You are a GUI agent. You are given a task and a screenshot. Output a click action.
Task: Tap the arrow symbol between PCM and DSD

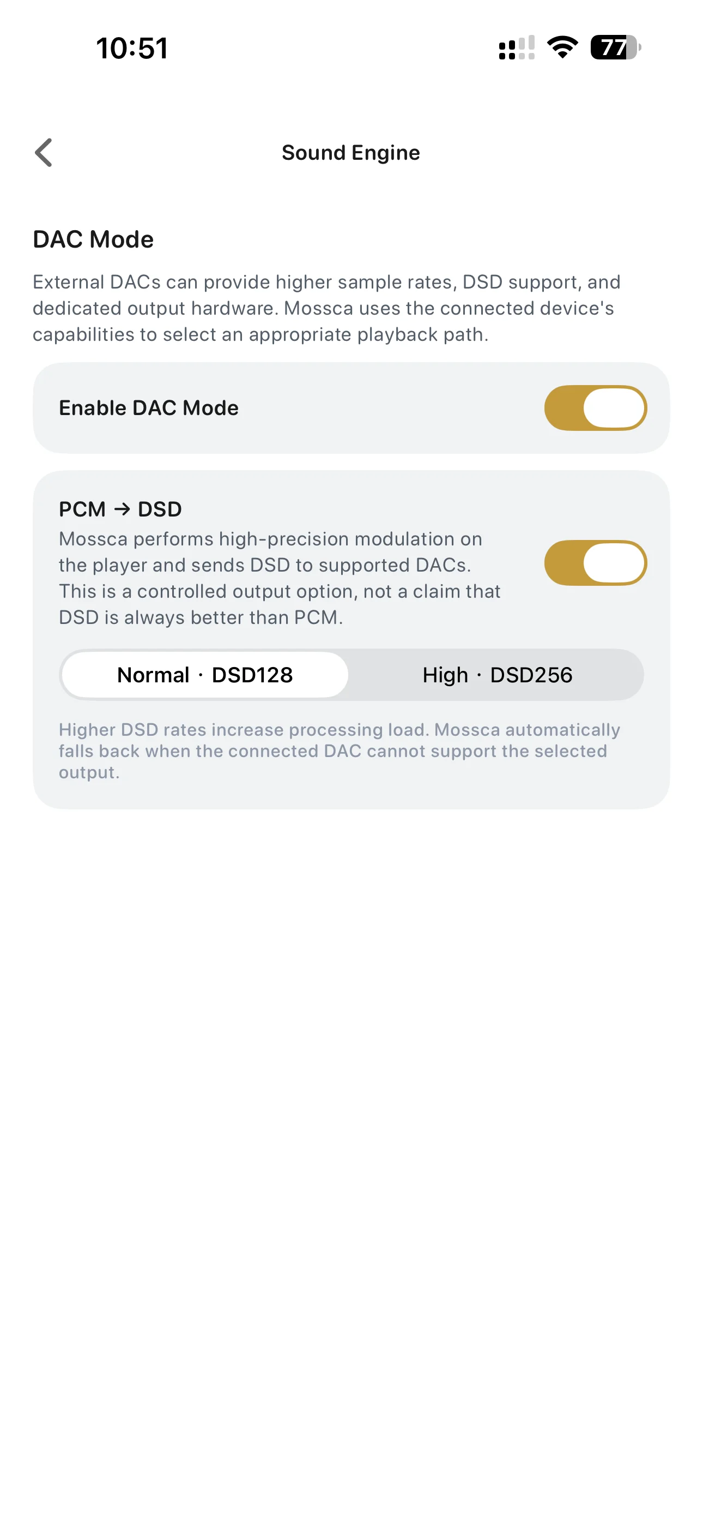coord(122,509)
